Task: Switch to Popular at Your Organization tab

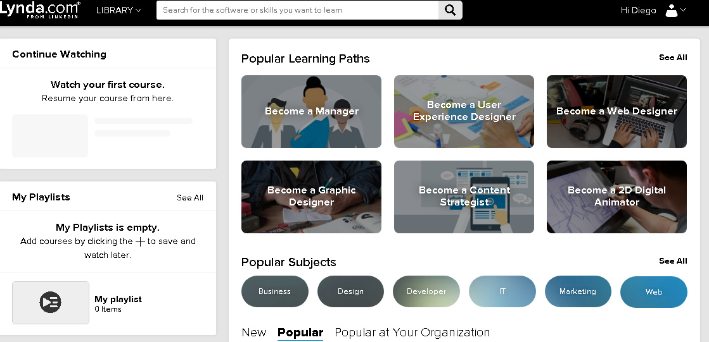Action: 412,333
